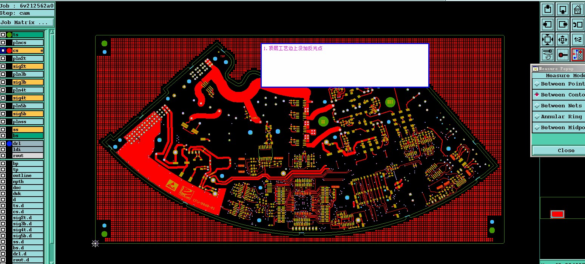Select the tp layer row
The image size is (585, 264).
28,169
